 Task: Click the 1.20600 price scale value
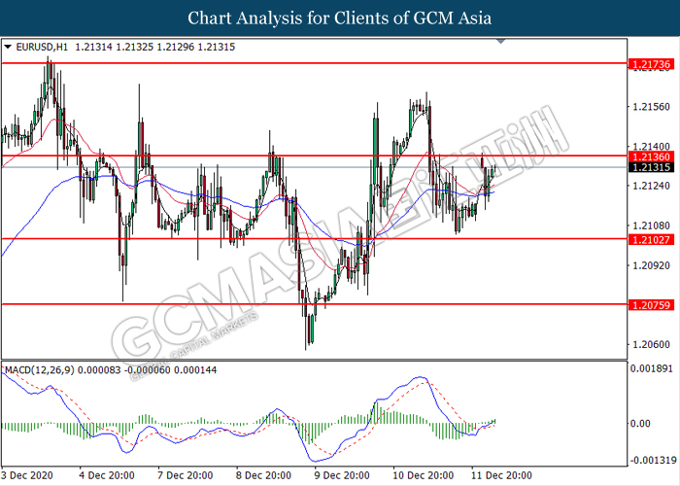tap(652, 344)
